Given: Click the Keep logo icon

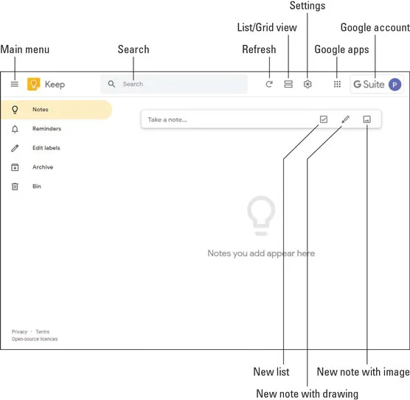Looking at the screenshot, I should pos(33,84).
